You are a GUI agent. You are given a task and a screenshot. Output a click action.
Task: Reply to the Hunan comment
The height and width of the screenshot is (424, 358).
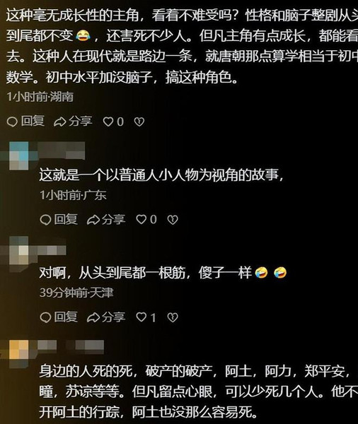click(x=25, y=121)
